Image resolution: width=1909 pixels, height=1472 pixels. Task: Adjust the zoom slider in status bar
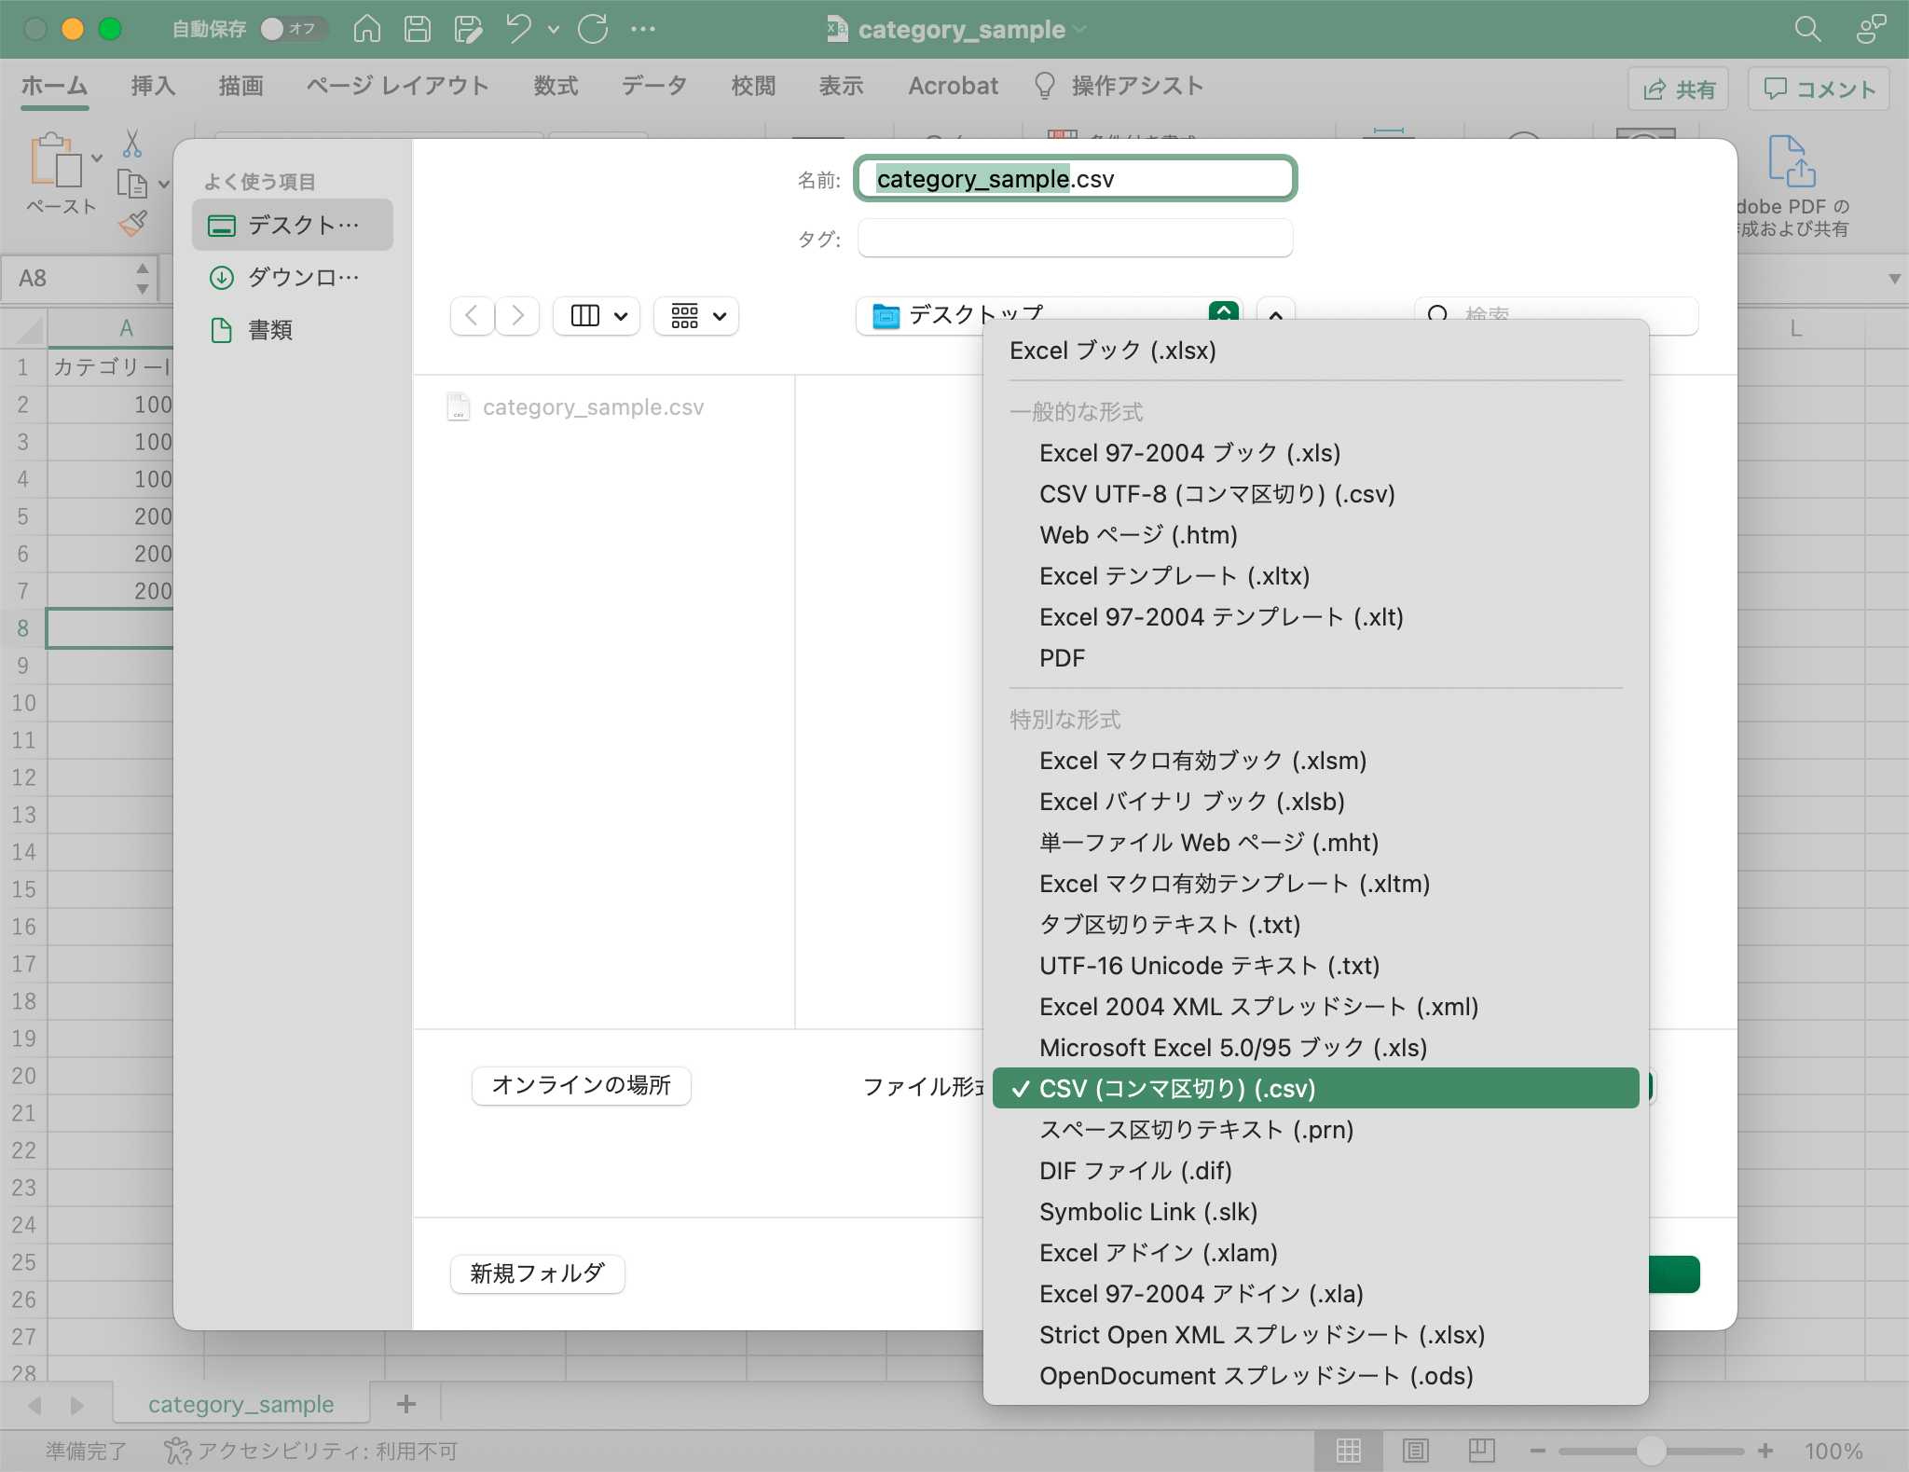1651,1451
